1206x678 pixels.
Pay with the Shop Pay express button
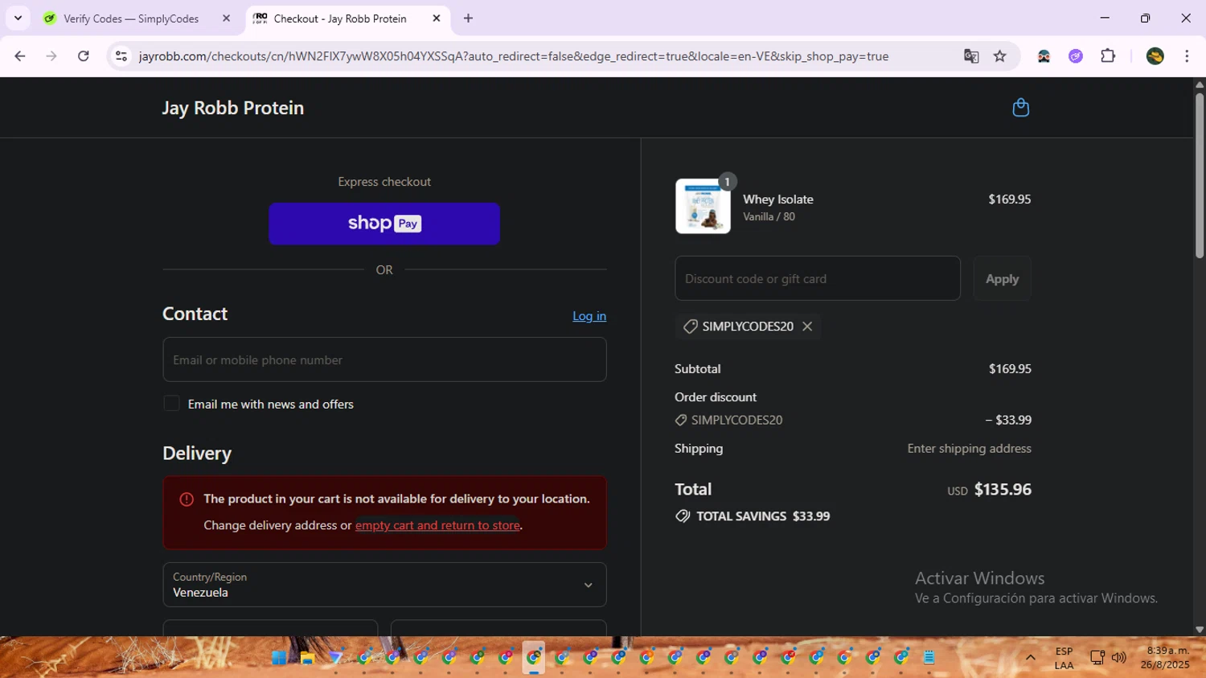point(384,224)
